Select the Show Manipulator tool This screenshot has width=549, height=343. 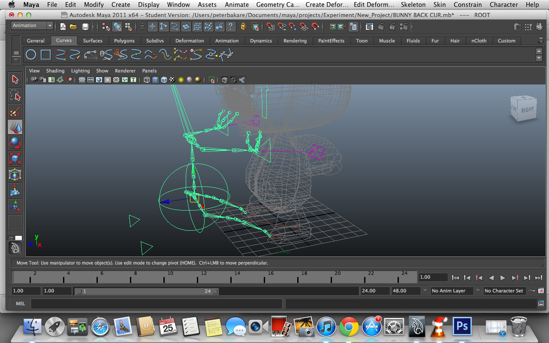(15, 207)
